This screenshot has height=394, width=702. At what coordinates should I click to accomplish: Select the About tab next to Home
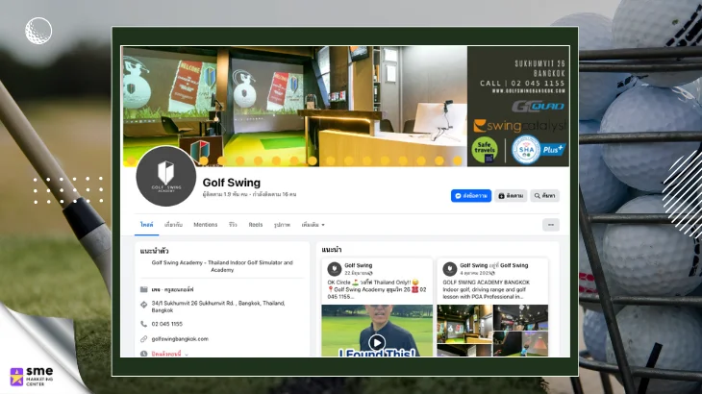[x=174, y=225]
